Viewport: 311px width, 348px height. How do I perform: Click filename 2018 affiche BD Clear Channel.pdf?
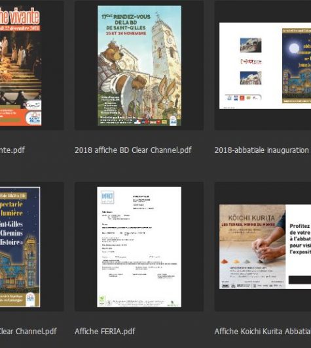tap(133, 150)
